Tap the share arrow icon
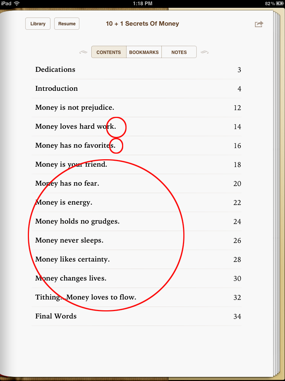The height and width of the screenshot is (381, 285). tap(259, 24)
